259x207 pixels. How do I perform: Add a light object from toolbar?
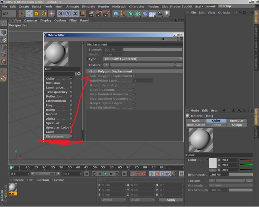coord(167,13)
